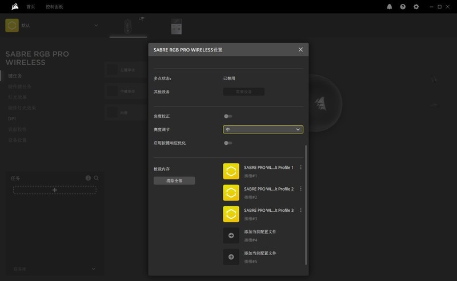Select 灯光效果 in the sidebar

coord(18,97)
